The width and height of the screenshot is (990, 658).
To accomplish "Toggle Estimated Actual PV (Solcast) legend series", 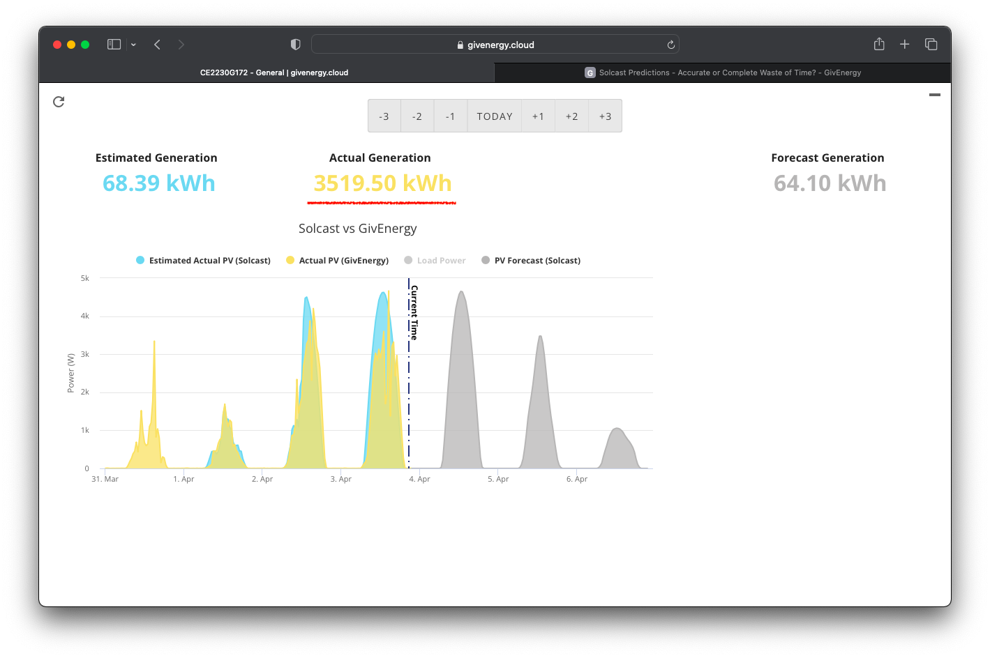I will point(203,261).
